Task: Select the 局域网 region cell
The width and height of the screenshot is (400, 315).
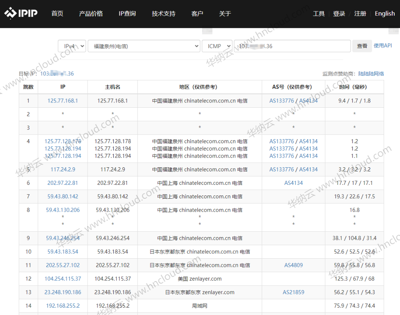Action: click(199, 306)
